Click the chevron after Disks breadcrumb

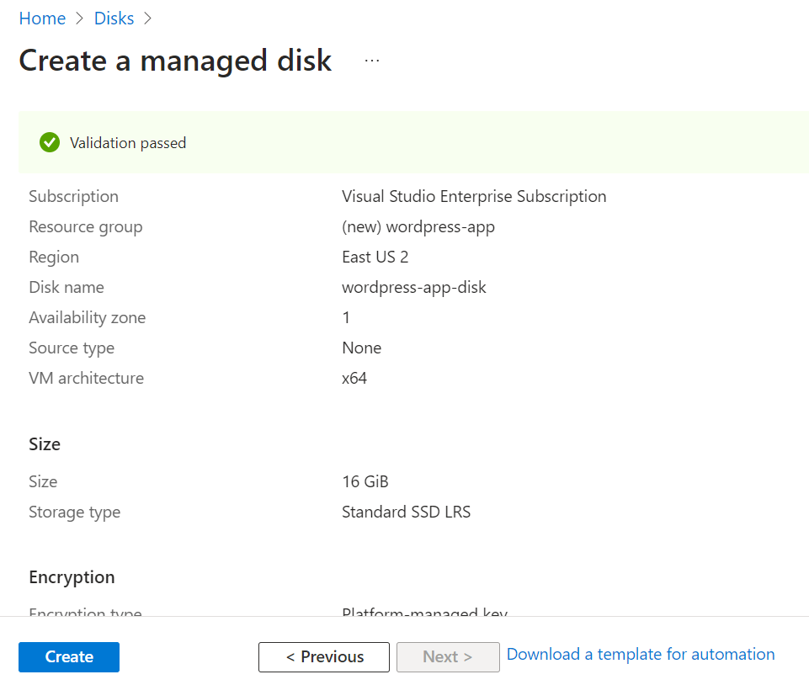pyautogui.click(x=147, y=19)
